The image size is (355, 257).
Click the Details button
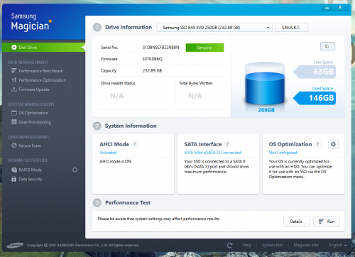pyautogui.click(x=297, y=222)
